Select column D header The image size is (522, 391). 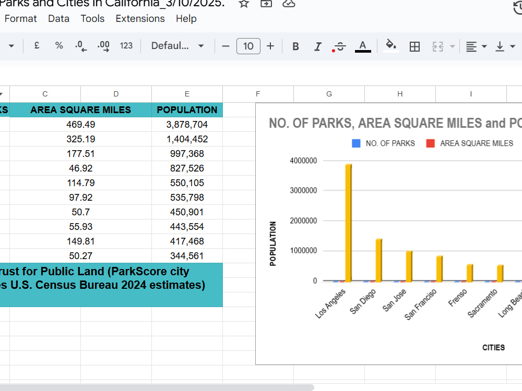coord(116,94)
